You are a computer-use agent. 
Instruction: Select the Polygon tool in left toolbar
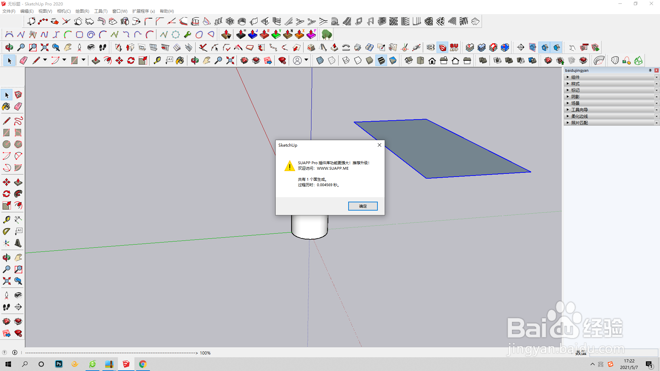pyautogui.click(x=18, y=144)
